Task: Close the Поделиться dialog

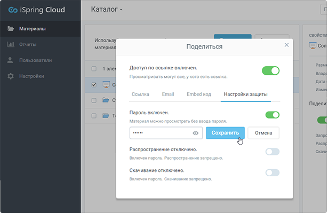Action: (x=286, y=45)
